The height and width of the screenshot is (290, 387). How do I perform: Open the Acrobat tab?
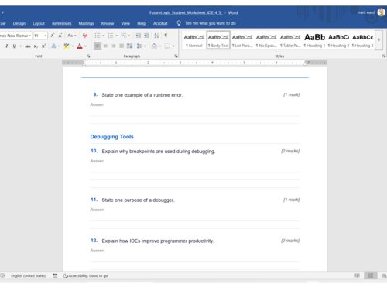(160, 23)
